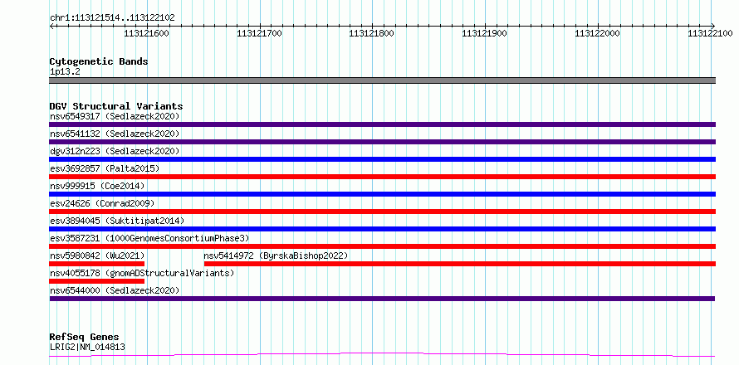Click the gray 1p13.2 cytogenetic band bar
Image resolution: width=739 pixels, height=365 pixels.
(x=383, y=80)
